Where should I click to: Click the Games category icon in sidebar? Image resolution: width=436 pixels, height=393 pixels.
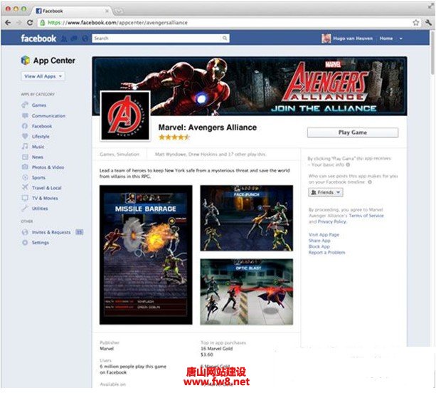coord(25,105)
